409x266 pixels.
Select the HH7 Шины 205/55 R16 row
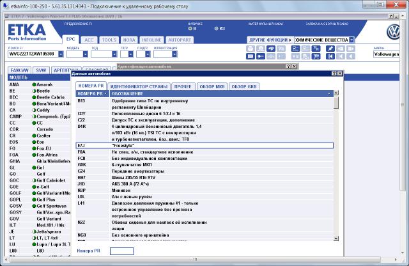click(204, 178)
